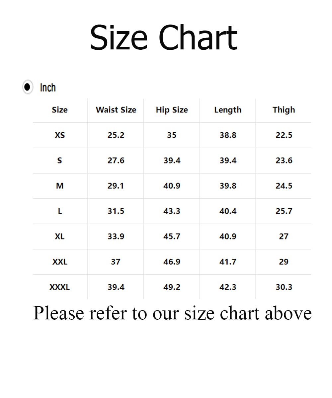Select the XL size row label
This screenshot has width=332, height=398.
60,236
